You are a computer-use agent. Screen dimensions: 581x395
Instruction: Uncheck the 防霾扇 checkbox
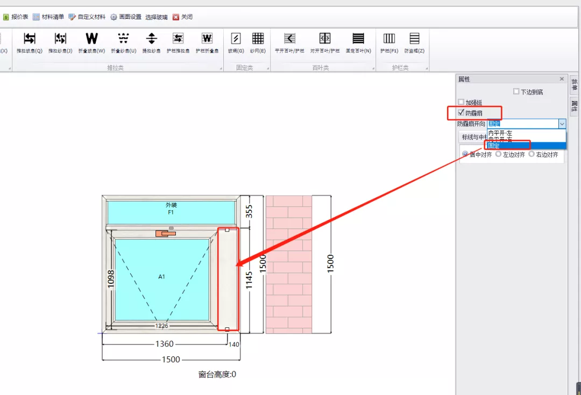[x=461, y=113]
